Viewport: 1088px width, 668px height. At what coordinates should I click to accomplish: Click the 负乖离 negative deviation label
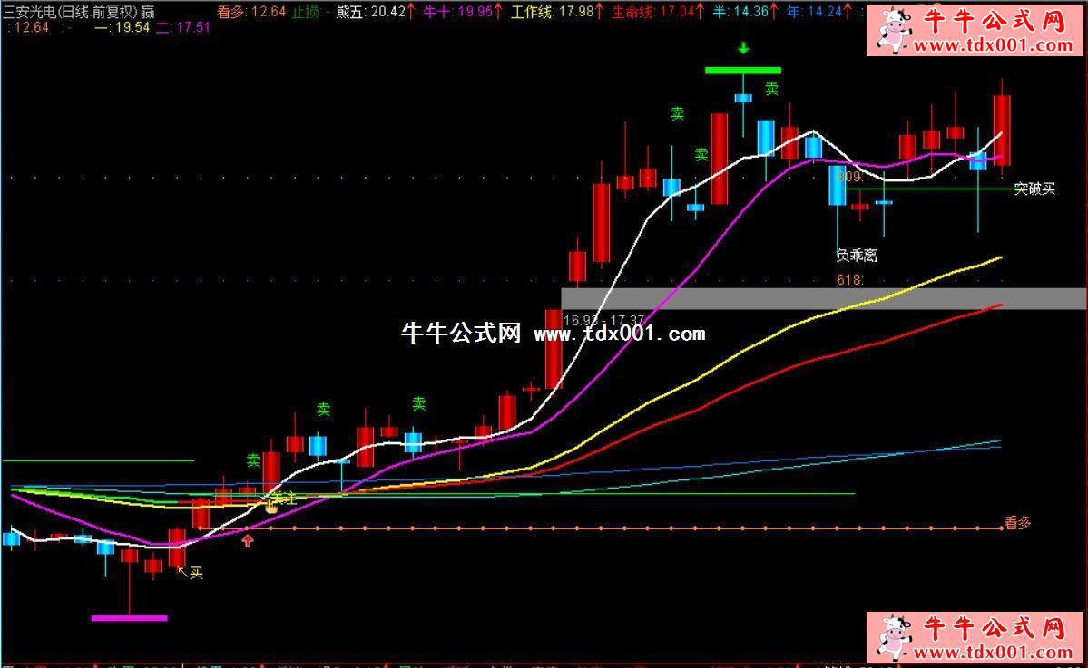pos(857,256)
